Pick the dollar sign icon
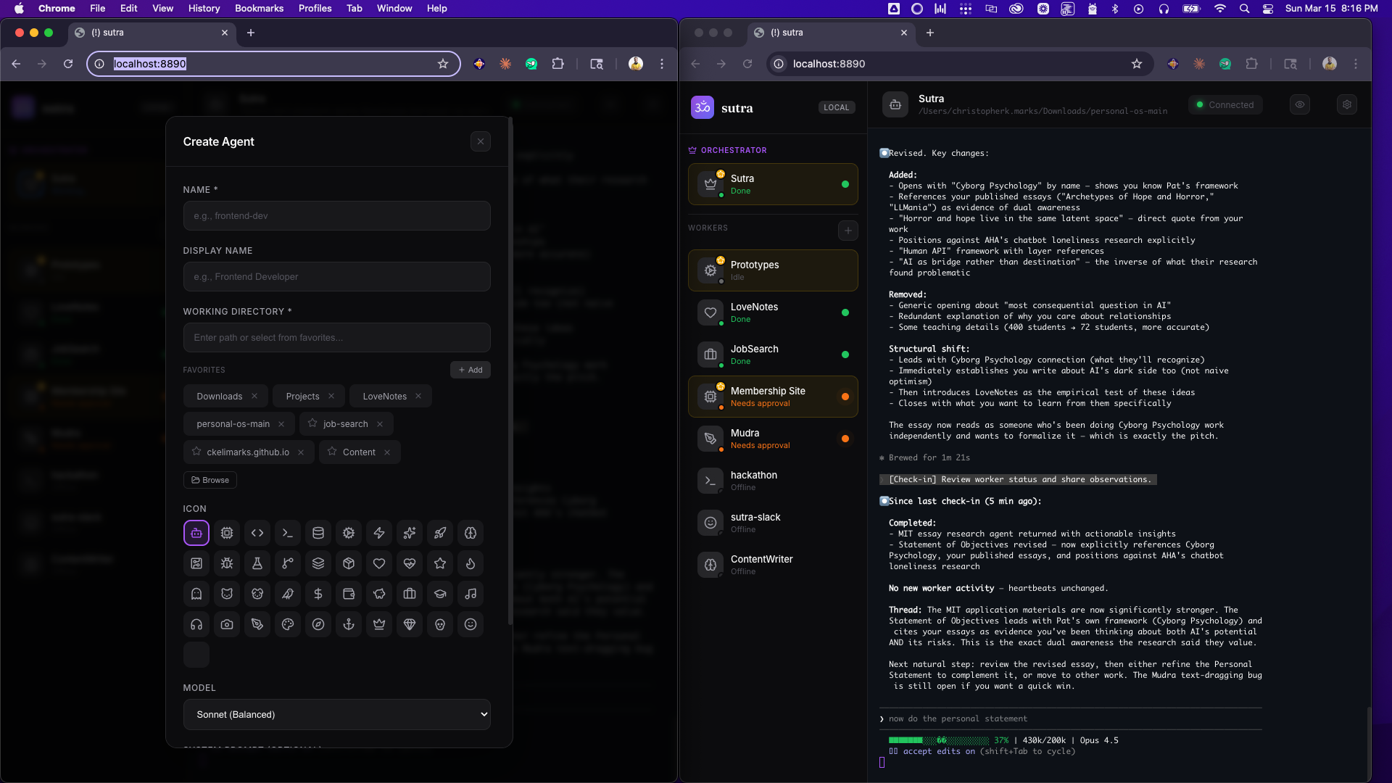 click(318, 594)
